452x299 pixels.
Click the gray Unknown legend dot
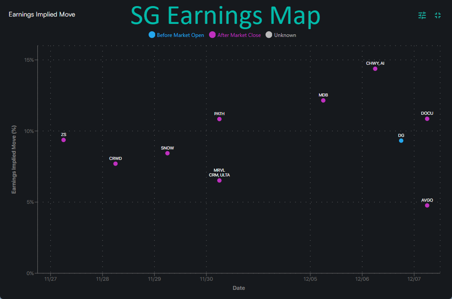[x=269, y=35]
